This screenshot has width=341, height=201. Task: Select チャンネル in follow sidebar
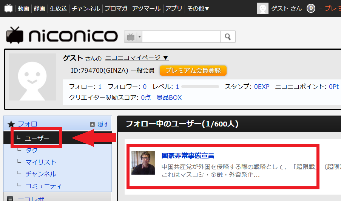click(41, 174)
